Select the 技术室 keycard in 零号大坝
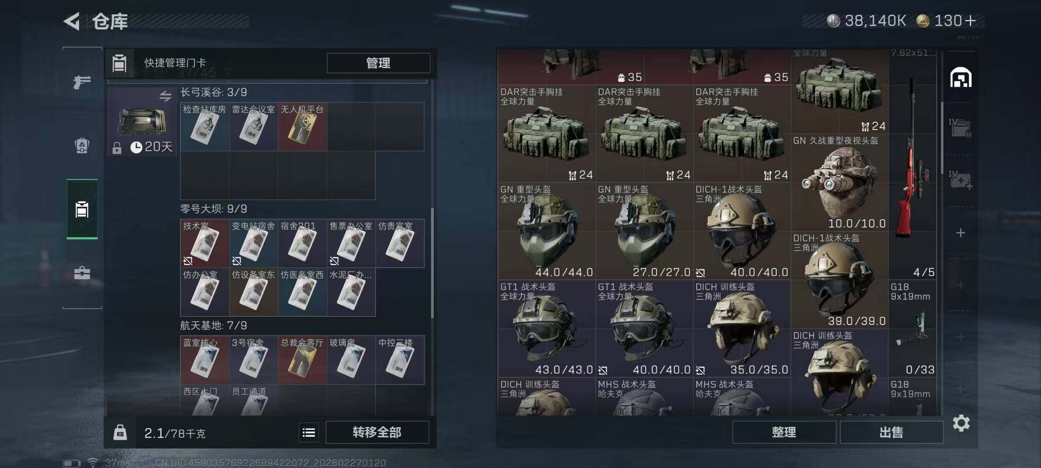 [x=204, y=243]
